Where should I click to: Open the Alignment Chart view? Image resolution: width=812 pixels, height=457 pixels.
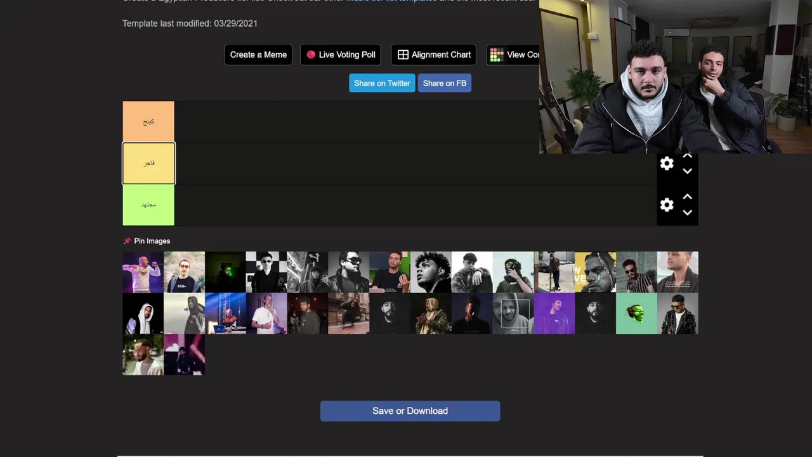435,55
